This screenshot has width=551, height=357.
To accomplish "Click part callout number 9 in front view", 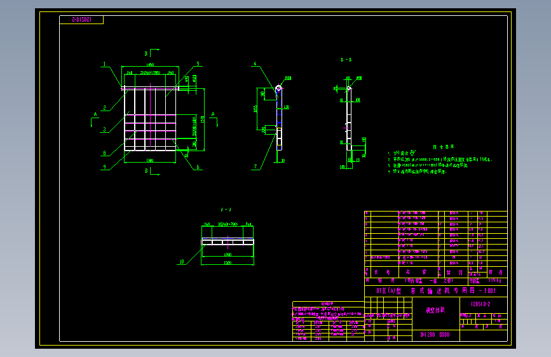I will (x=104, y=167).
